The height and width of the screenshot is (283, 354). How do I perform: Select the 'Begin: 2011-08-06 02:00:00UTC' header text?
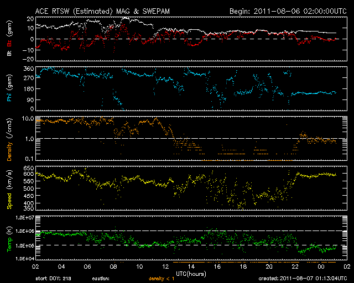288,11
